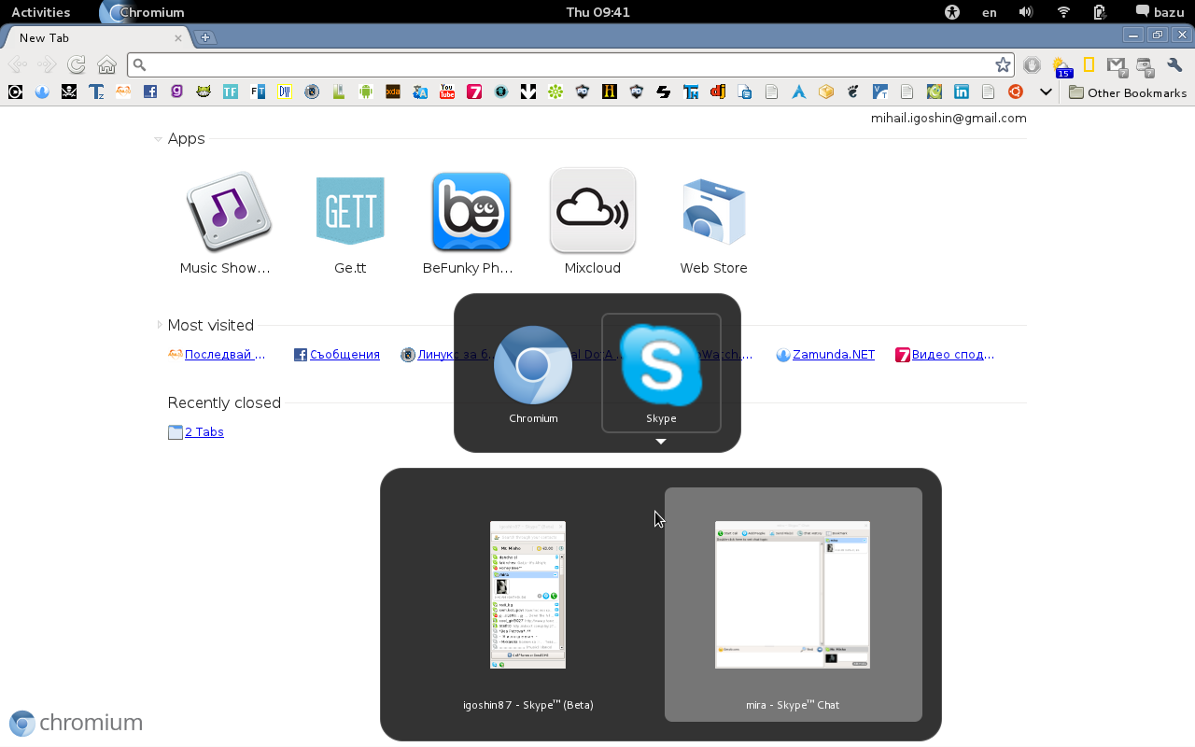
Task: Show hidden bookmarks overflow chevron
Action: 1046,92
